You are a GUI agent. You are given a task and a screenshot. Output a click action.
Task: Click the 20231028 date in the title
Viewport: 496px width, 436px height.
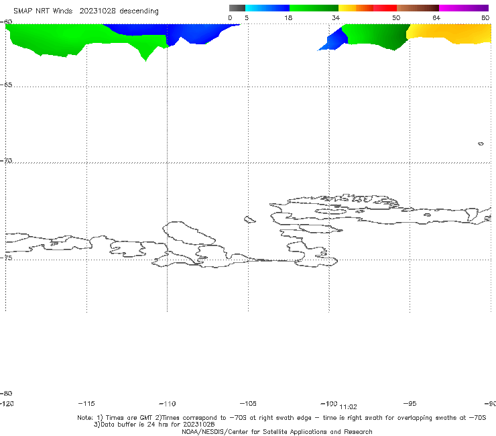(97, 11)
